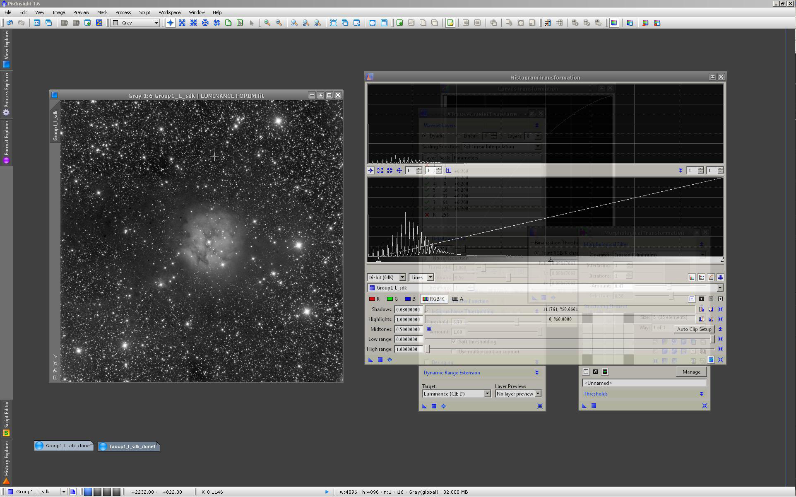Click the Midtones value input field

tap(409, 329)
